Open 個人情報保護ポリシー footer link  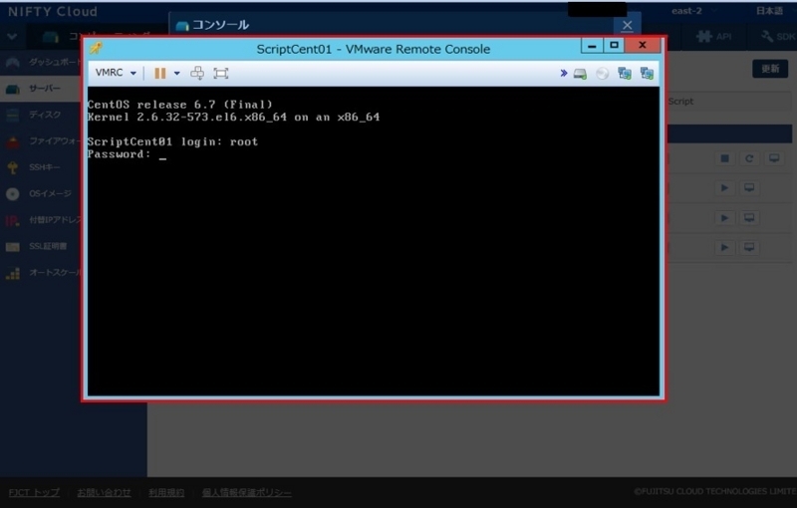[246, 492]
